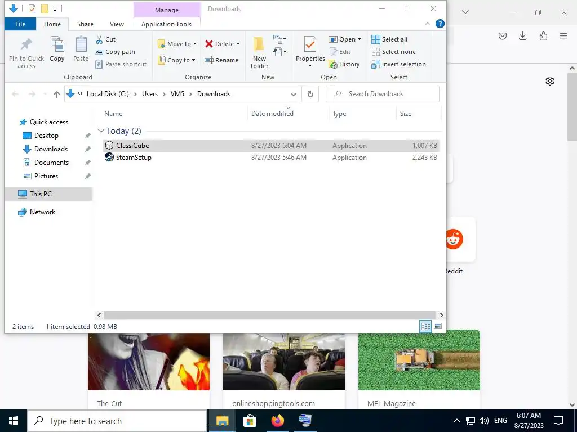
Task: Open Firefox new tab settings gear
Action: click(x=550, y=81)
